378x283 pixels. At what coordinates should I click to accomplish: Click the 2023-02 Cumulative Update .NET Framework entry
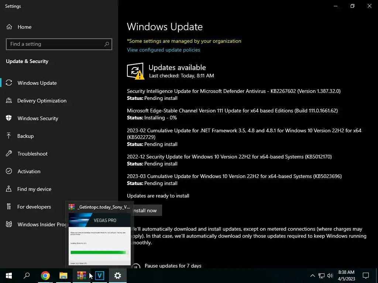pyautogui.click(x=244, y=134)
